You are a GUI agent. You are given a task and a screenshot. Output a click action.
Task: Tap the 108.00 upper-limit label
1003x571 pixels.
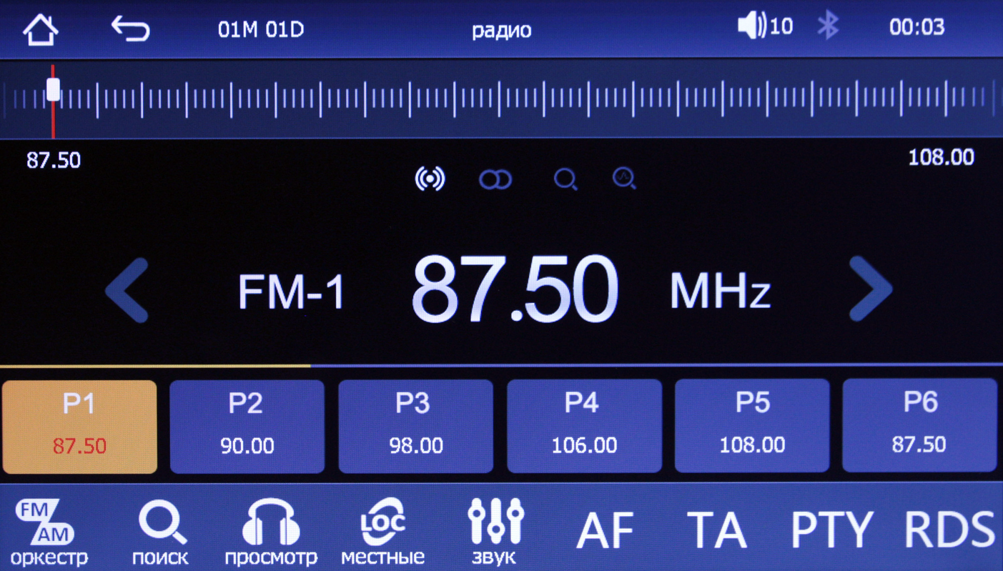click(x=941, y=158)
